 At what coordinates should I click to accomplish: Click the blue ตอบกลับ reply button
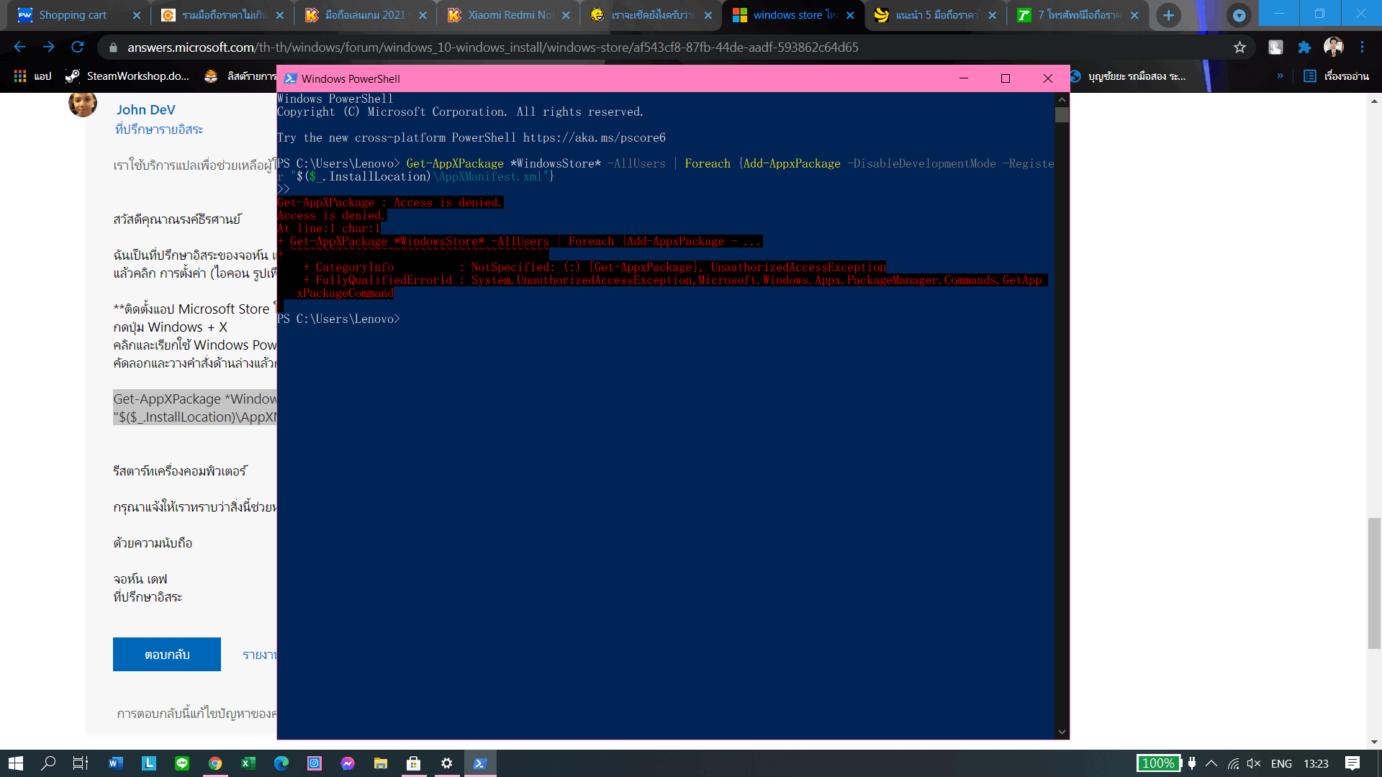pos(167,654)
